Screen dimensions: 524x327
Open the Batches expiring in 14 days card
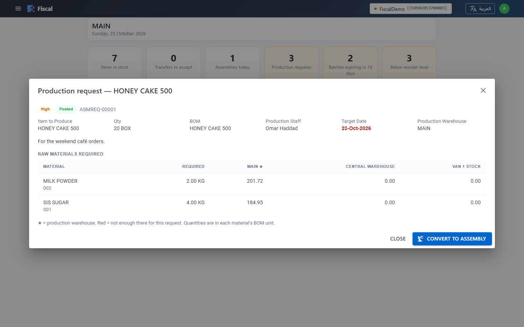pos(350,62)
